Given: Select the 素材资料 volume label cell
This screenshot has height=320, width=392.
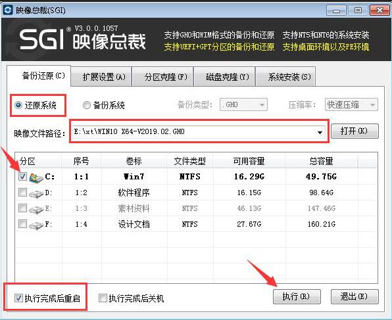Looking at the screenshot, I should [134, 208].
